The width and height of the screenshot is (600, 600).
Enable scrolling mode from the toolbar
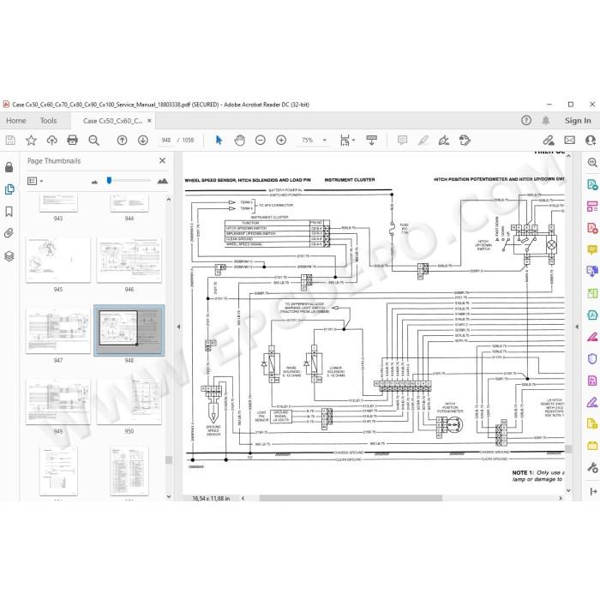tap(371, 140)
